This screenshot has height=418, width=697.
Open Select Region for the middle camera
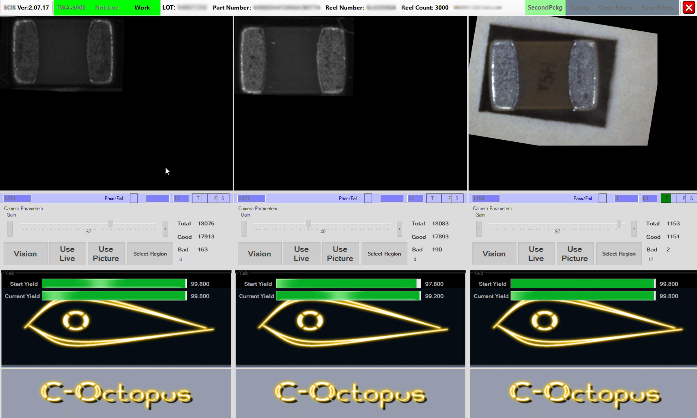point(384,254)
